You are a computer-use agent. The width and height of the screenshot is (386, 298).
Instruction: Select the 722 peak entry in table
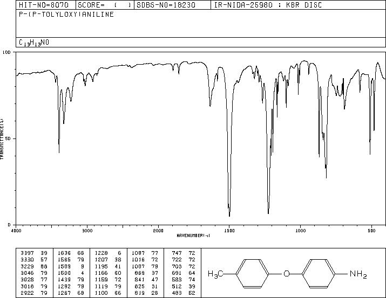[x=184, y=260]
